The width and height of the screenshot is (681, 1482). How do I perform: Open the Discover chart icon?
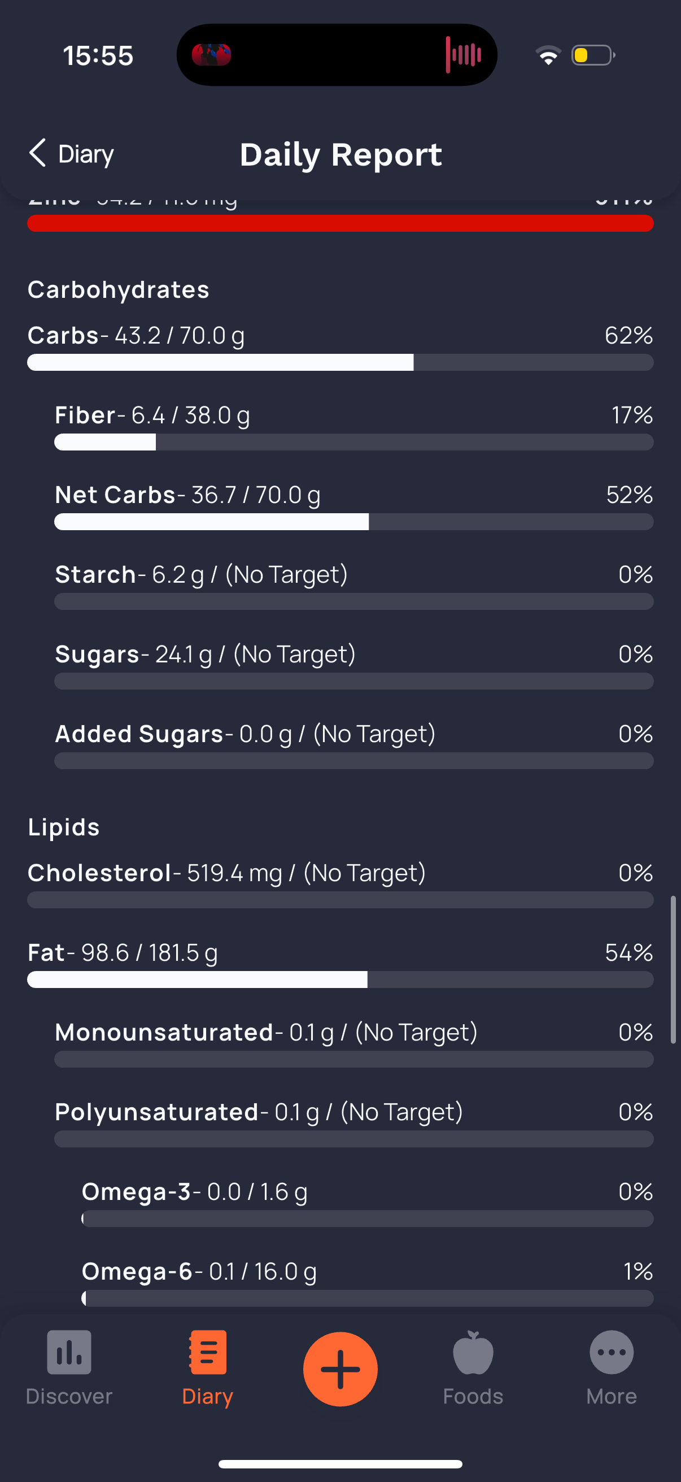69,1352
